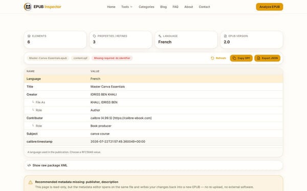Click the content.opf chip

80,58
